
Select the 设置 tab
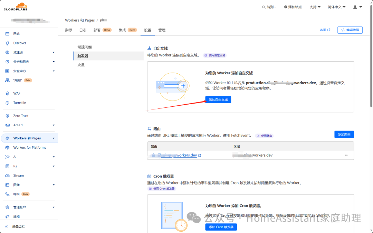click(x=147, y=30)
